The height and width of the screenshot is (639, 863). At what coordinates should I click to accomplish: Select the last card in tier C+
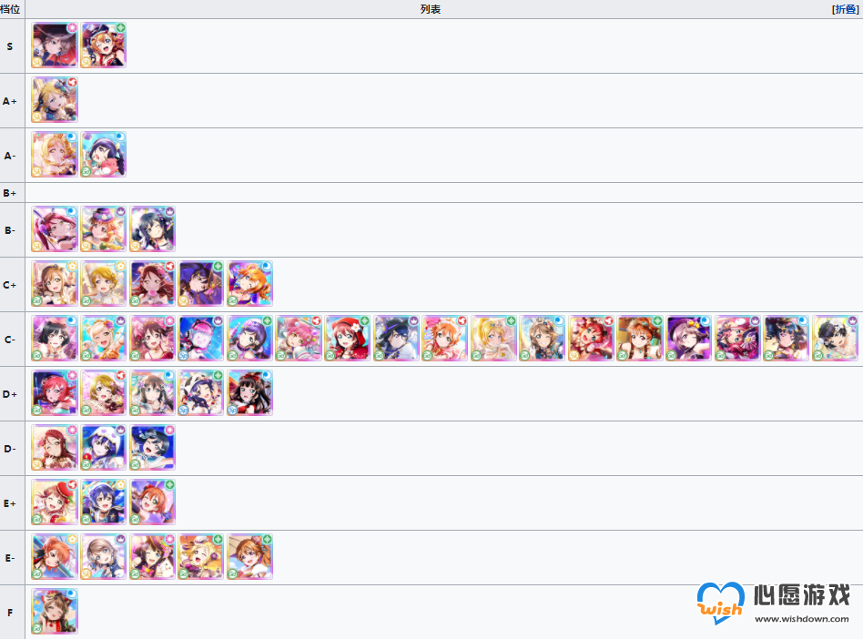249,283
